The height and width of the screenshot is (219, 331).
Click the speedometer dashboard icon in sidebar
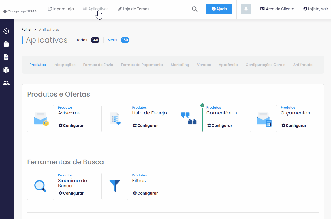click(x=6, y=31)
